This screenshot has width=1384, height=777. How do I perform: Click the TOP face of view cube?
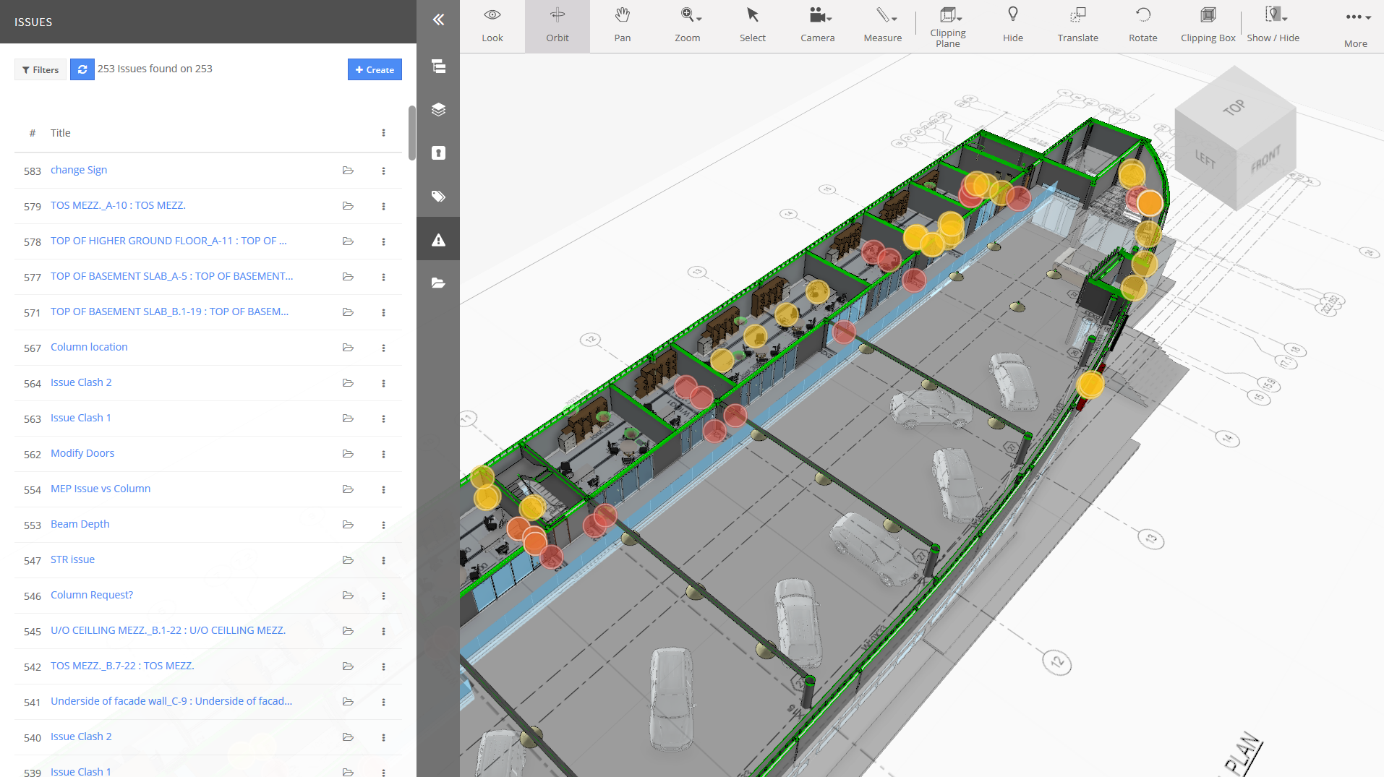[x=1234, y=108]
